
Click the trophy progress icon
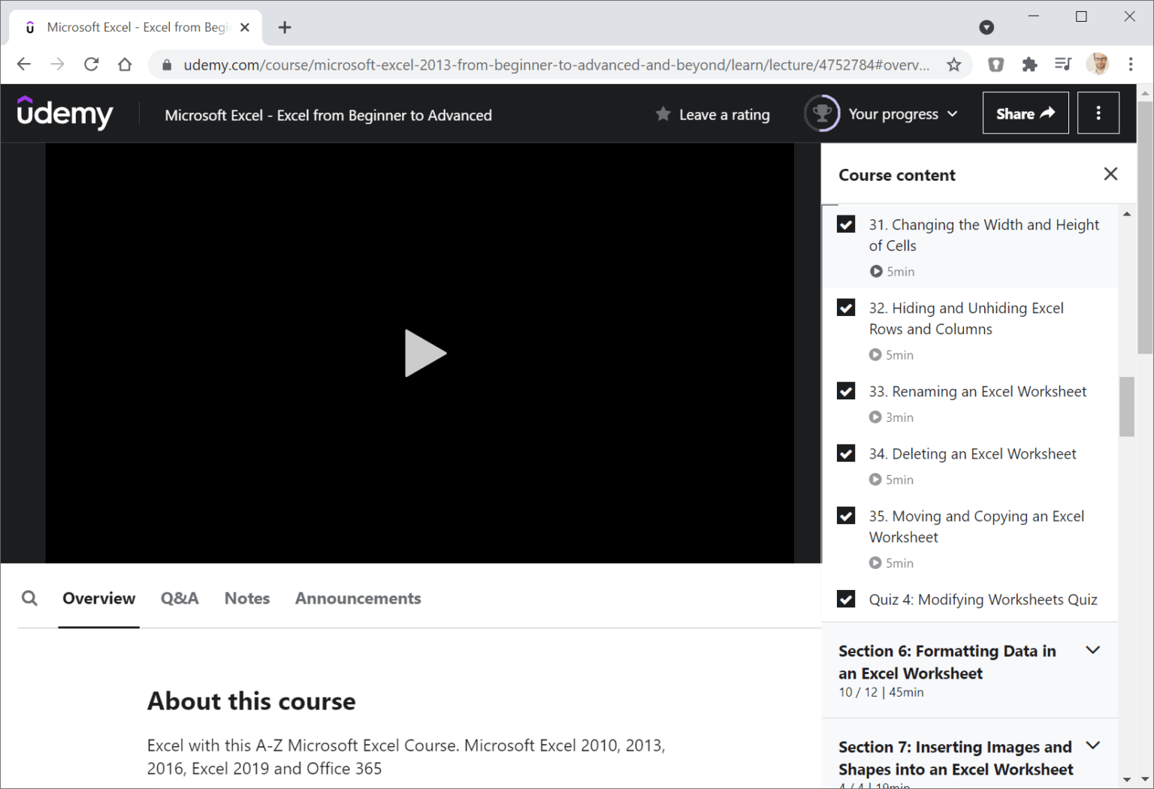coord(822,114)
